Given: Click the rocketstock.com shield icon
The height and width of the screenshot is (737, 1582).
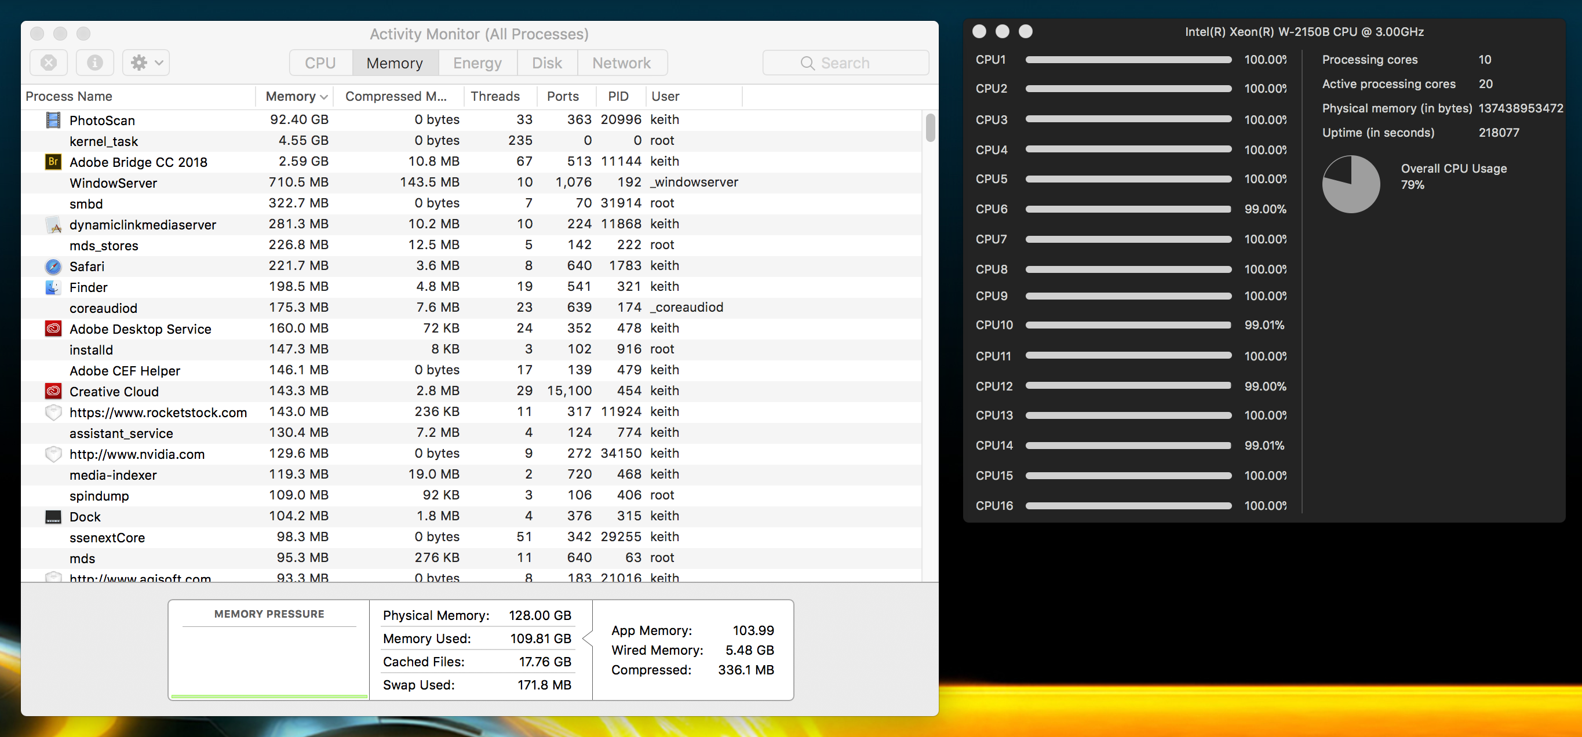Looking at the screenshot, I should tap(53, 412).
